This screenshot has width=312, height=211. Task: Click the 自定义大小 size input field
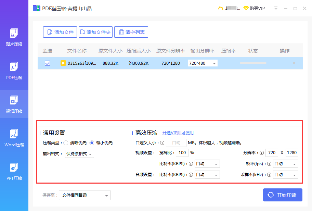coord(176,143)
